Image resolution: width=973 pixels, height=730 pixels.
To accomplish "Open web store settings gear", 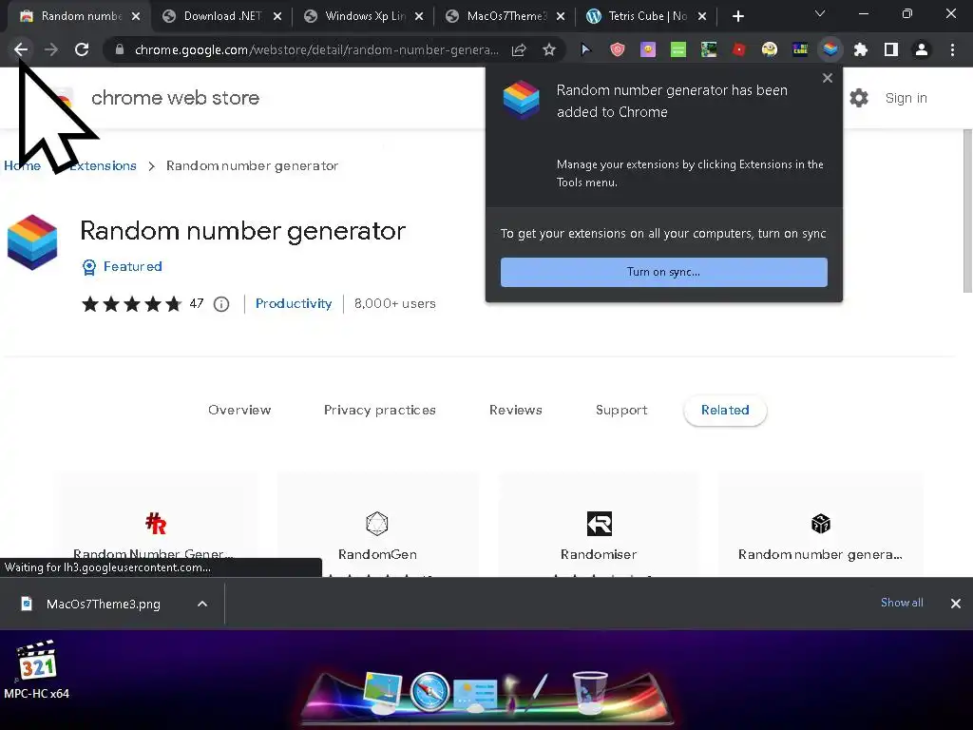I will coord(859,98).
